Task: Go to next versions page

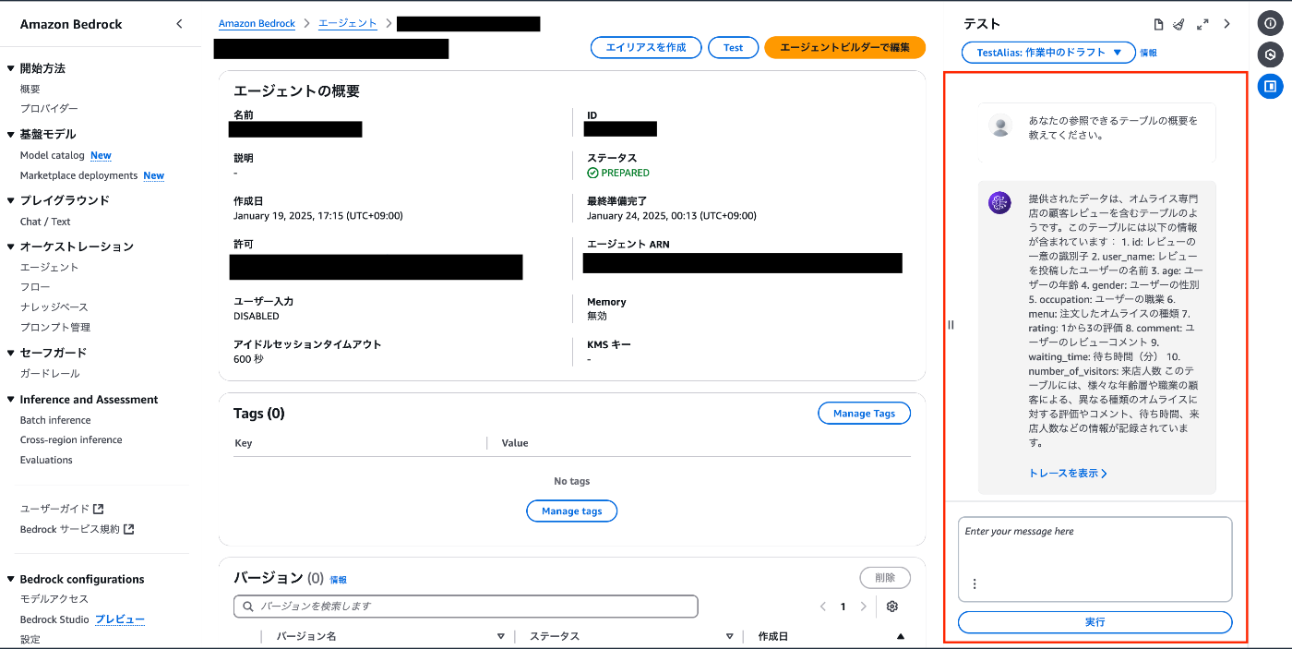Action: [x=864, y=607]
